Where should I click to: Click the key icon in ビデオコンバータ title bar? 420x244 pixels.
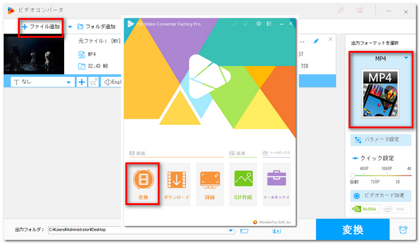tap(340, 10)
